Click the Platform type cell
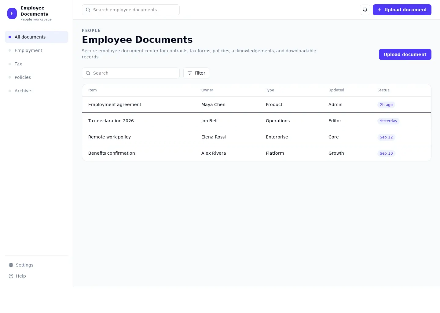This screenshot has height=313, width=440. point(275,153)
